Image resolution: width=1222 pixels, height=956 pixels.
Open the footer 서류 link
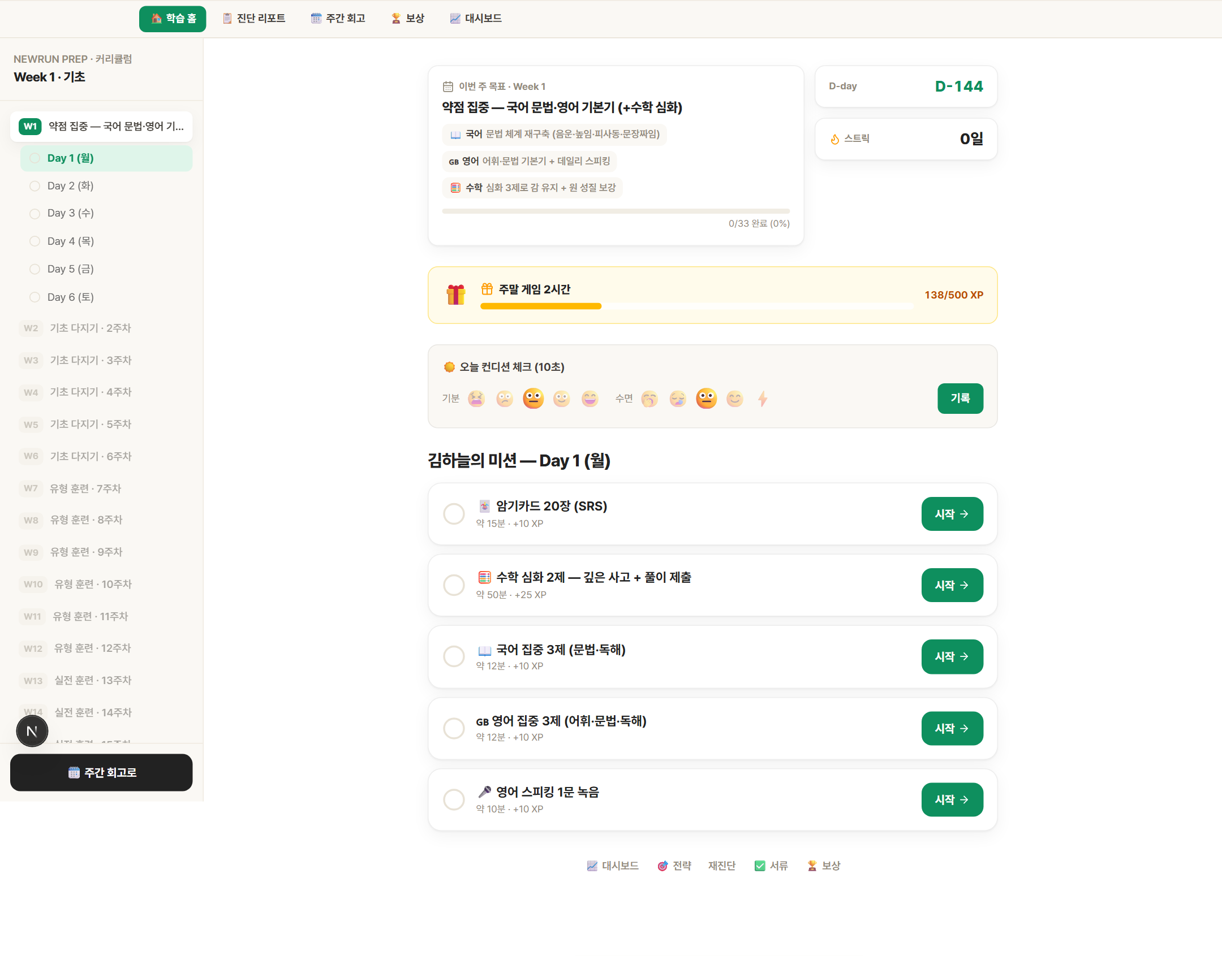[771, 866]
